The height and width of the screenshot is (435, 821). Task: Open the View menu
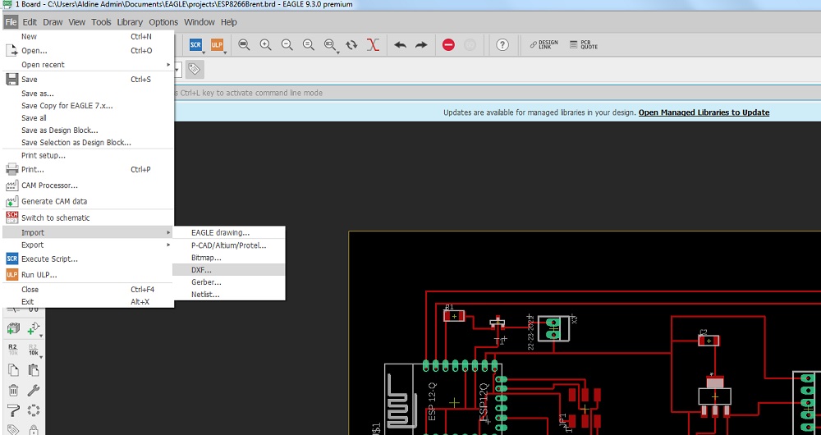pyautogui.click(x=77, y=22)
